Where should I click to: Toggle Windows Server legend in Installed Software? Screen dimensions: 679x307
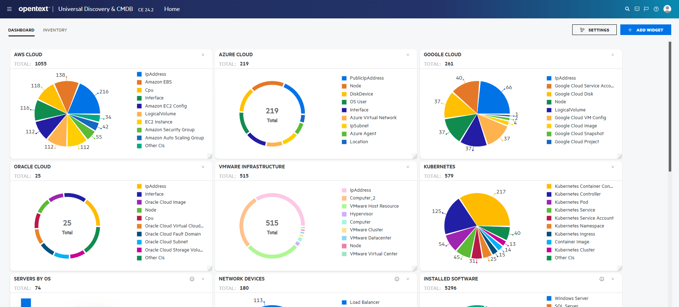tap(567, 299)
